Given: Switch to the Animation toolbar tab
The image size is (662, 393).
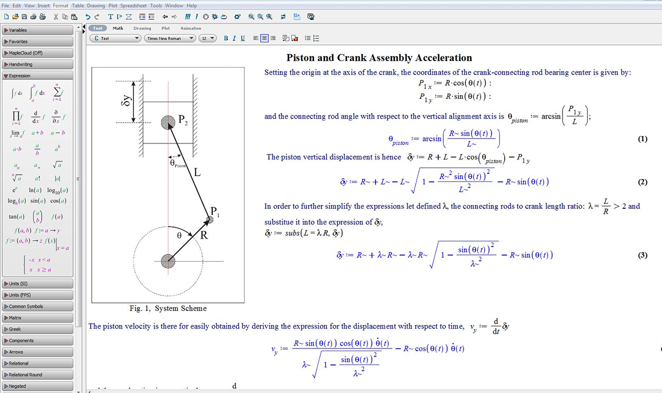Looking at the screenshot, I should [x=191, y=28].
